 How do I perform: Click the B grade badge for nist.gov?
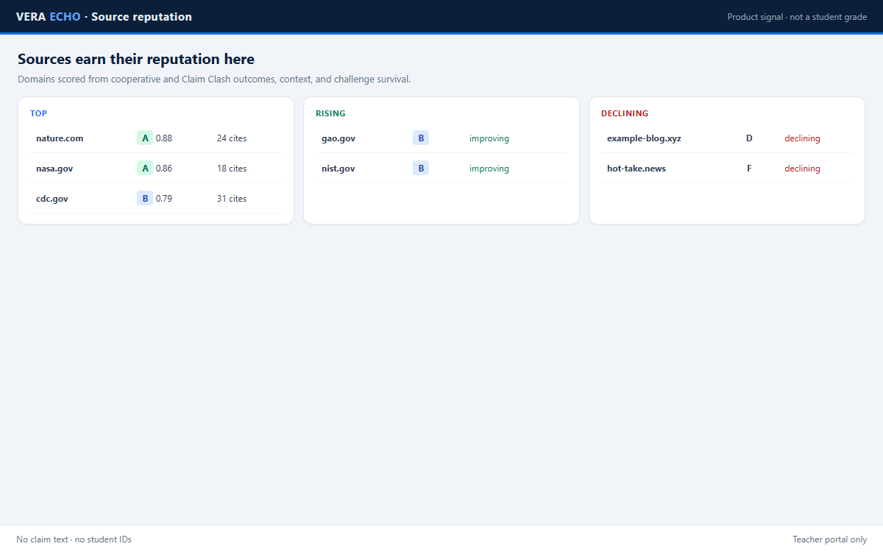pyautogui.click(x=421, y=169)
